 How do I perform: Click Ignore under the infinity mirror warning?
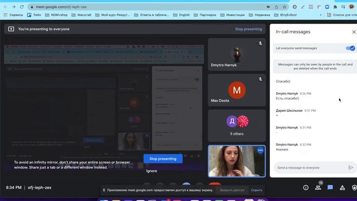(x=151, y=171)
